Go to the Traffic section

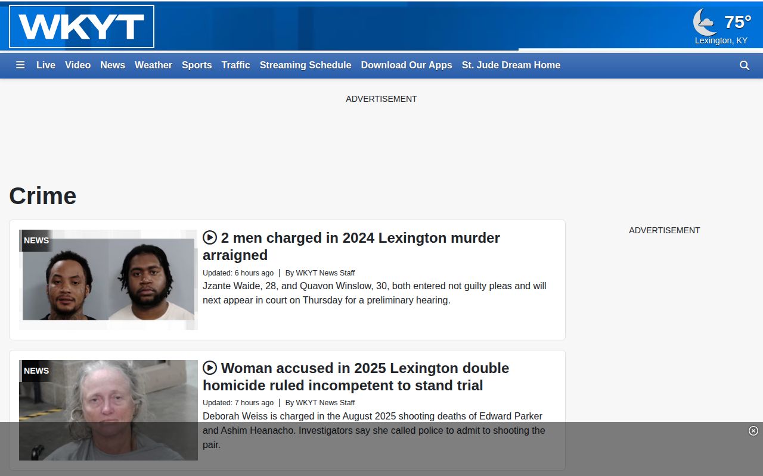pyautogui.click(x=235, y=65)
